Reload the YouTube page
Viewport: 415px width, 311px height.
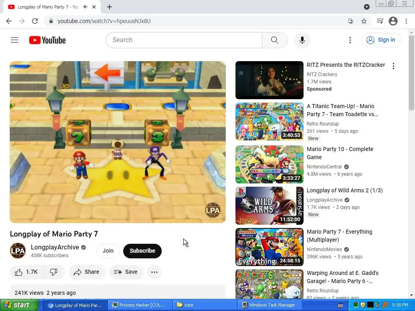35,21
